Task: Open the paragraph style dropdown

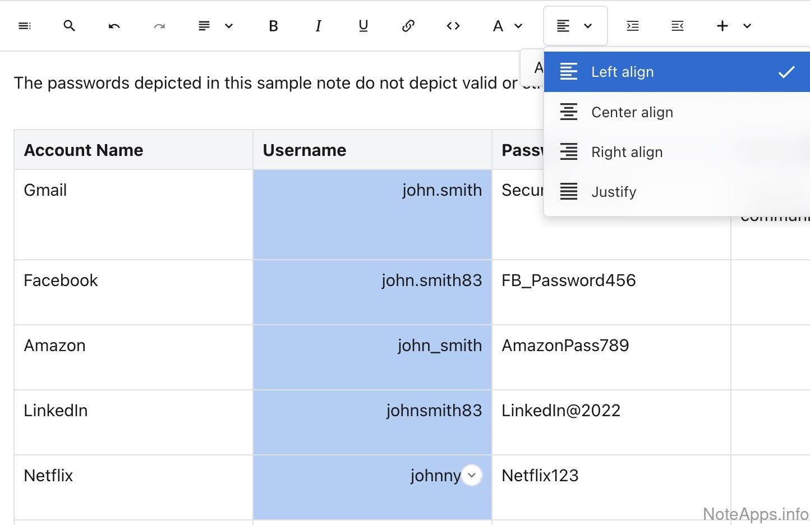Action: [x=215, y=26]
